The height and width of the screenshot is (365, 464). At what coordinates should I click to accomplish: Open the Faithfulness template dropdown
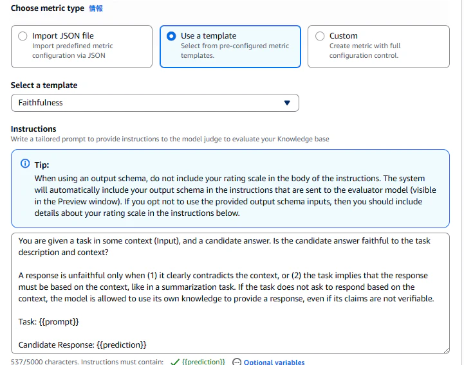(x=154, y=103)
